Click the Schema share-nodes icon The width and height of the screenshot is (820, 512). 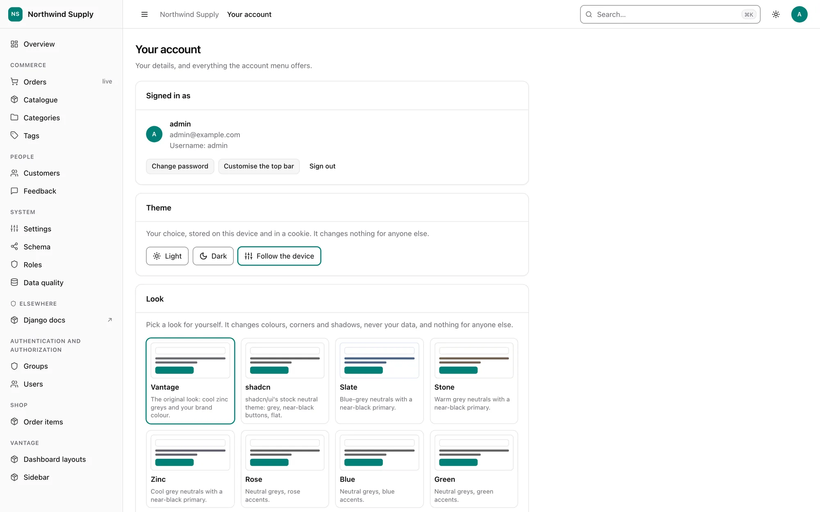click(x=14, y=247)
